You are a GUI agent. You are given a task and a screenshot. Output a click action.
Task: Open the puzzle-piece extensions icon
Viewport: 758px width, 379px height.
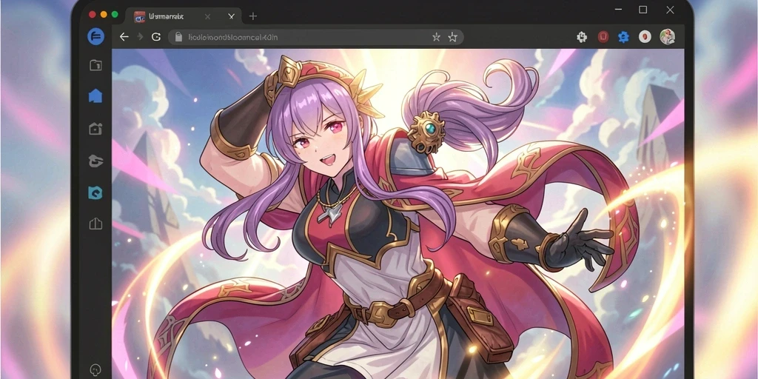pyautogui.click(x=582, y=37)
